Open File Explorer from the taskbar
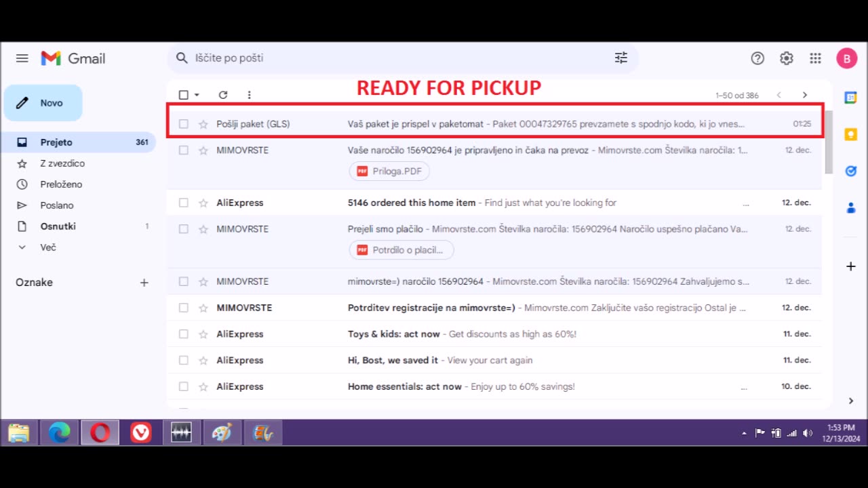868x488 pixels. tap(19, 432)
